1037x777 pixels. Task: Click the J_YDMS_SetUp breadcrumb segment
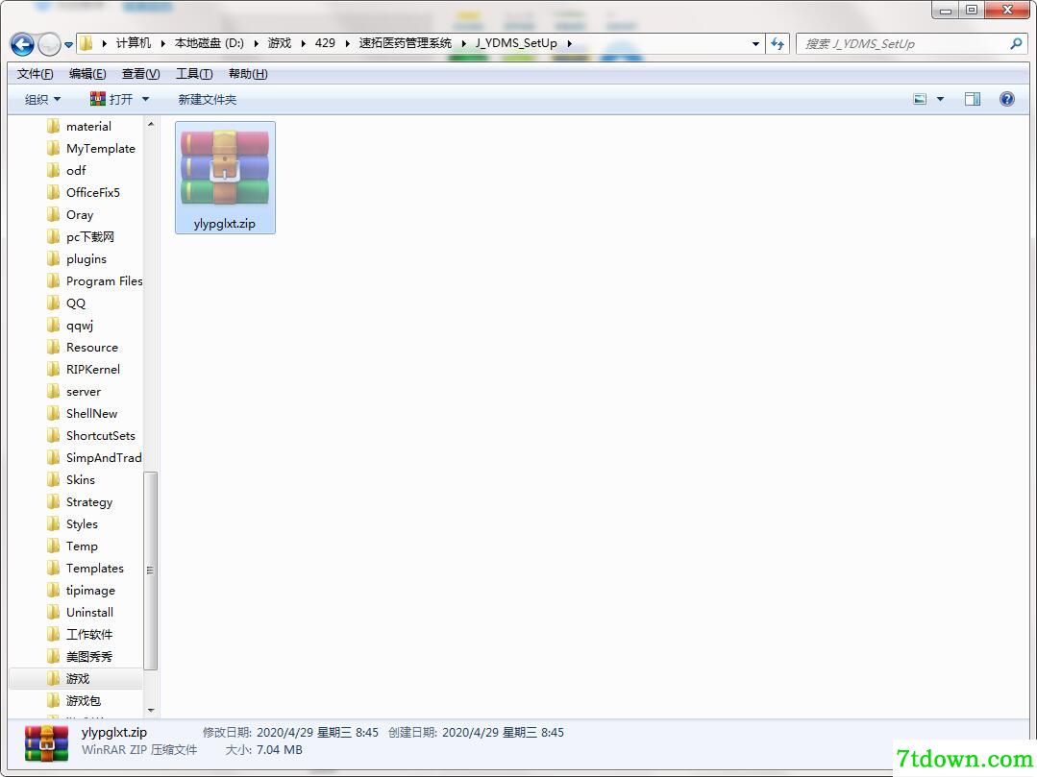pos(516,43)
